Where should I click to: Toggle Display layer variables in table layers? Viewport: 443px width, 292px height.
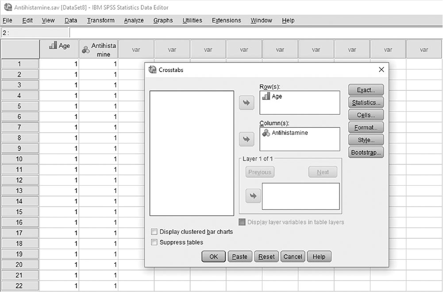[x=242, y=222]
